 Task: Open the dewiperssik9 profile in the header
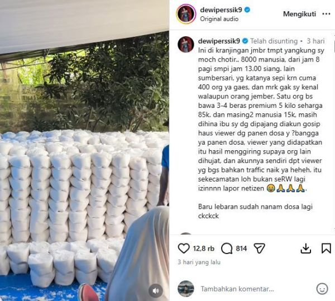[x=221, y=10]
